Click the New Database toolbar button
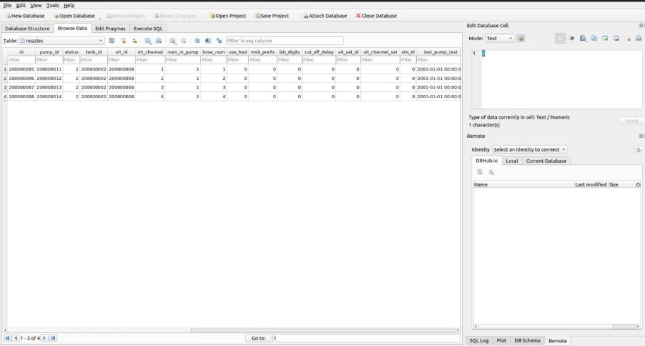645x346 pixels. coord(25,16)
